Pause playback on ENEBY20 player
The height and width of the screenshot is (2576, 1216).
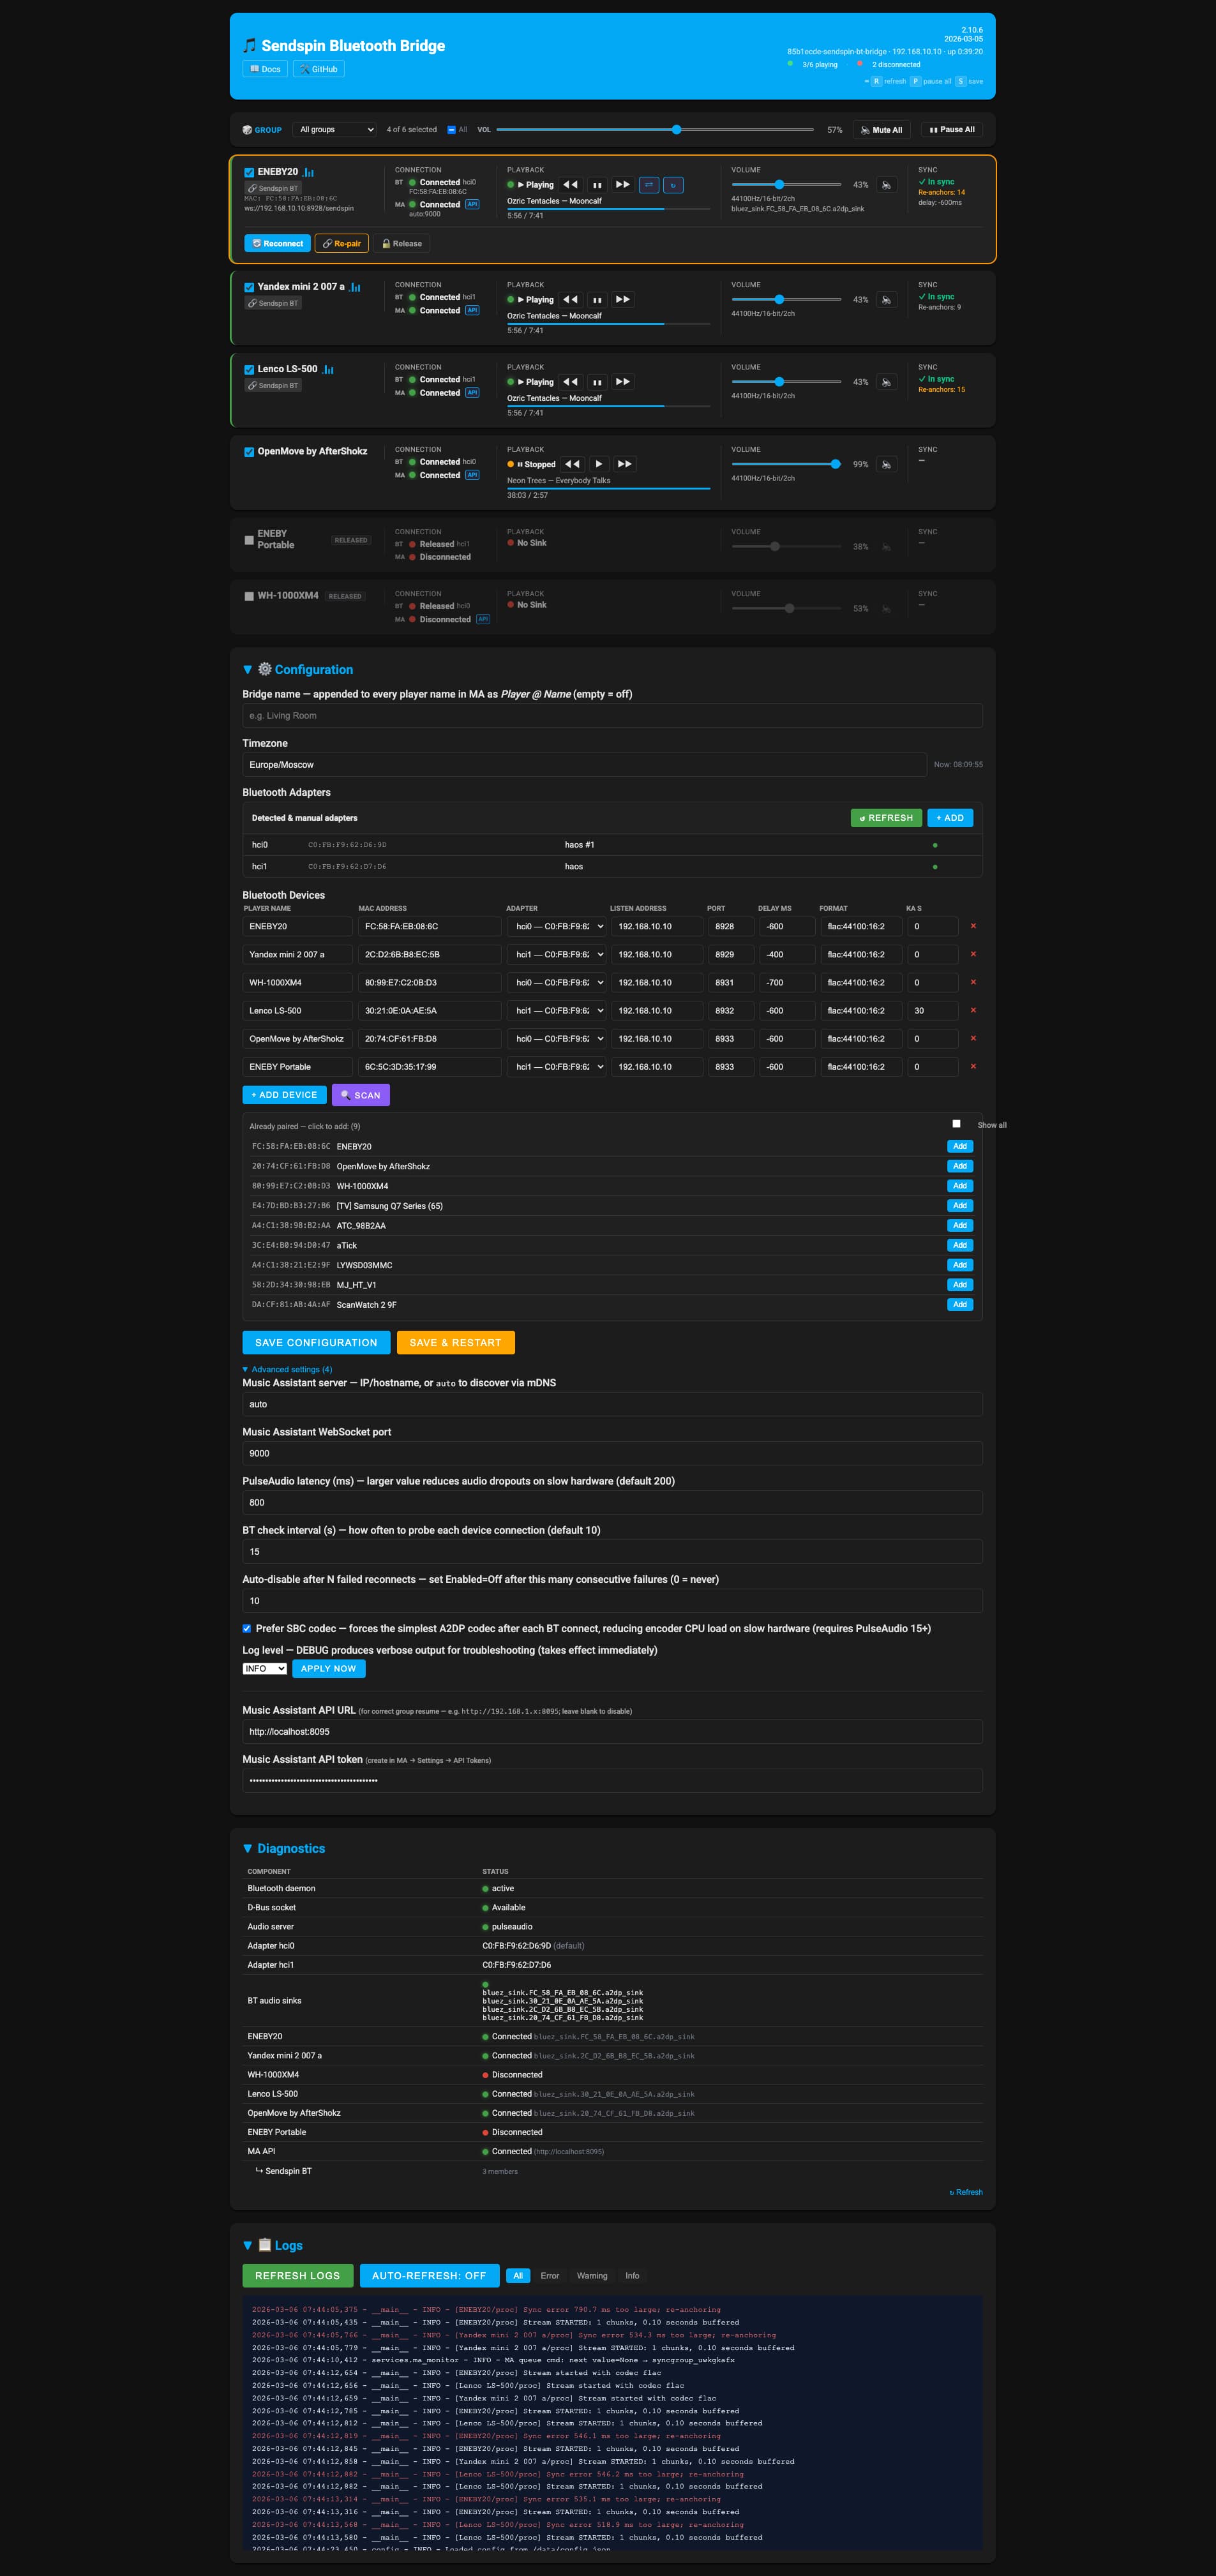(x=597, y=185)
